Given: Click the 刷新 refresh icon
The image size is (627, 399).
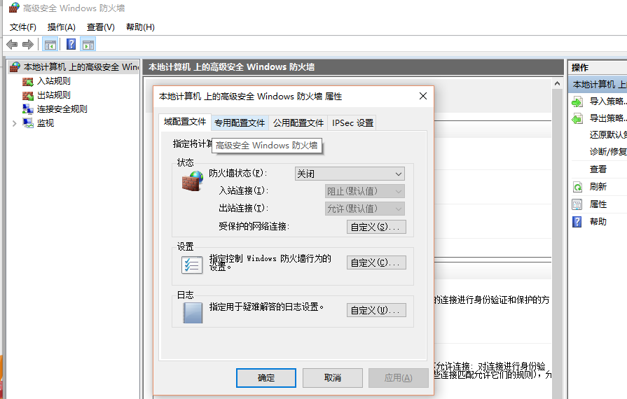Looking at the screenshot, I should [577, 187].
